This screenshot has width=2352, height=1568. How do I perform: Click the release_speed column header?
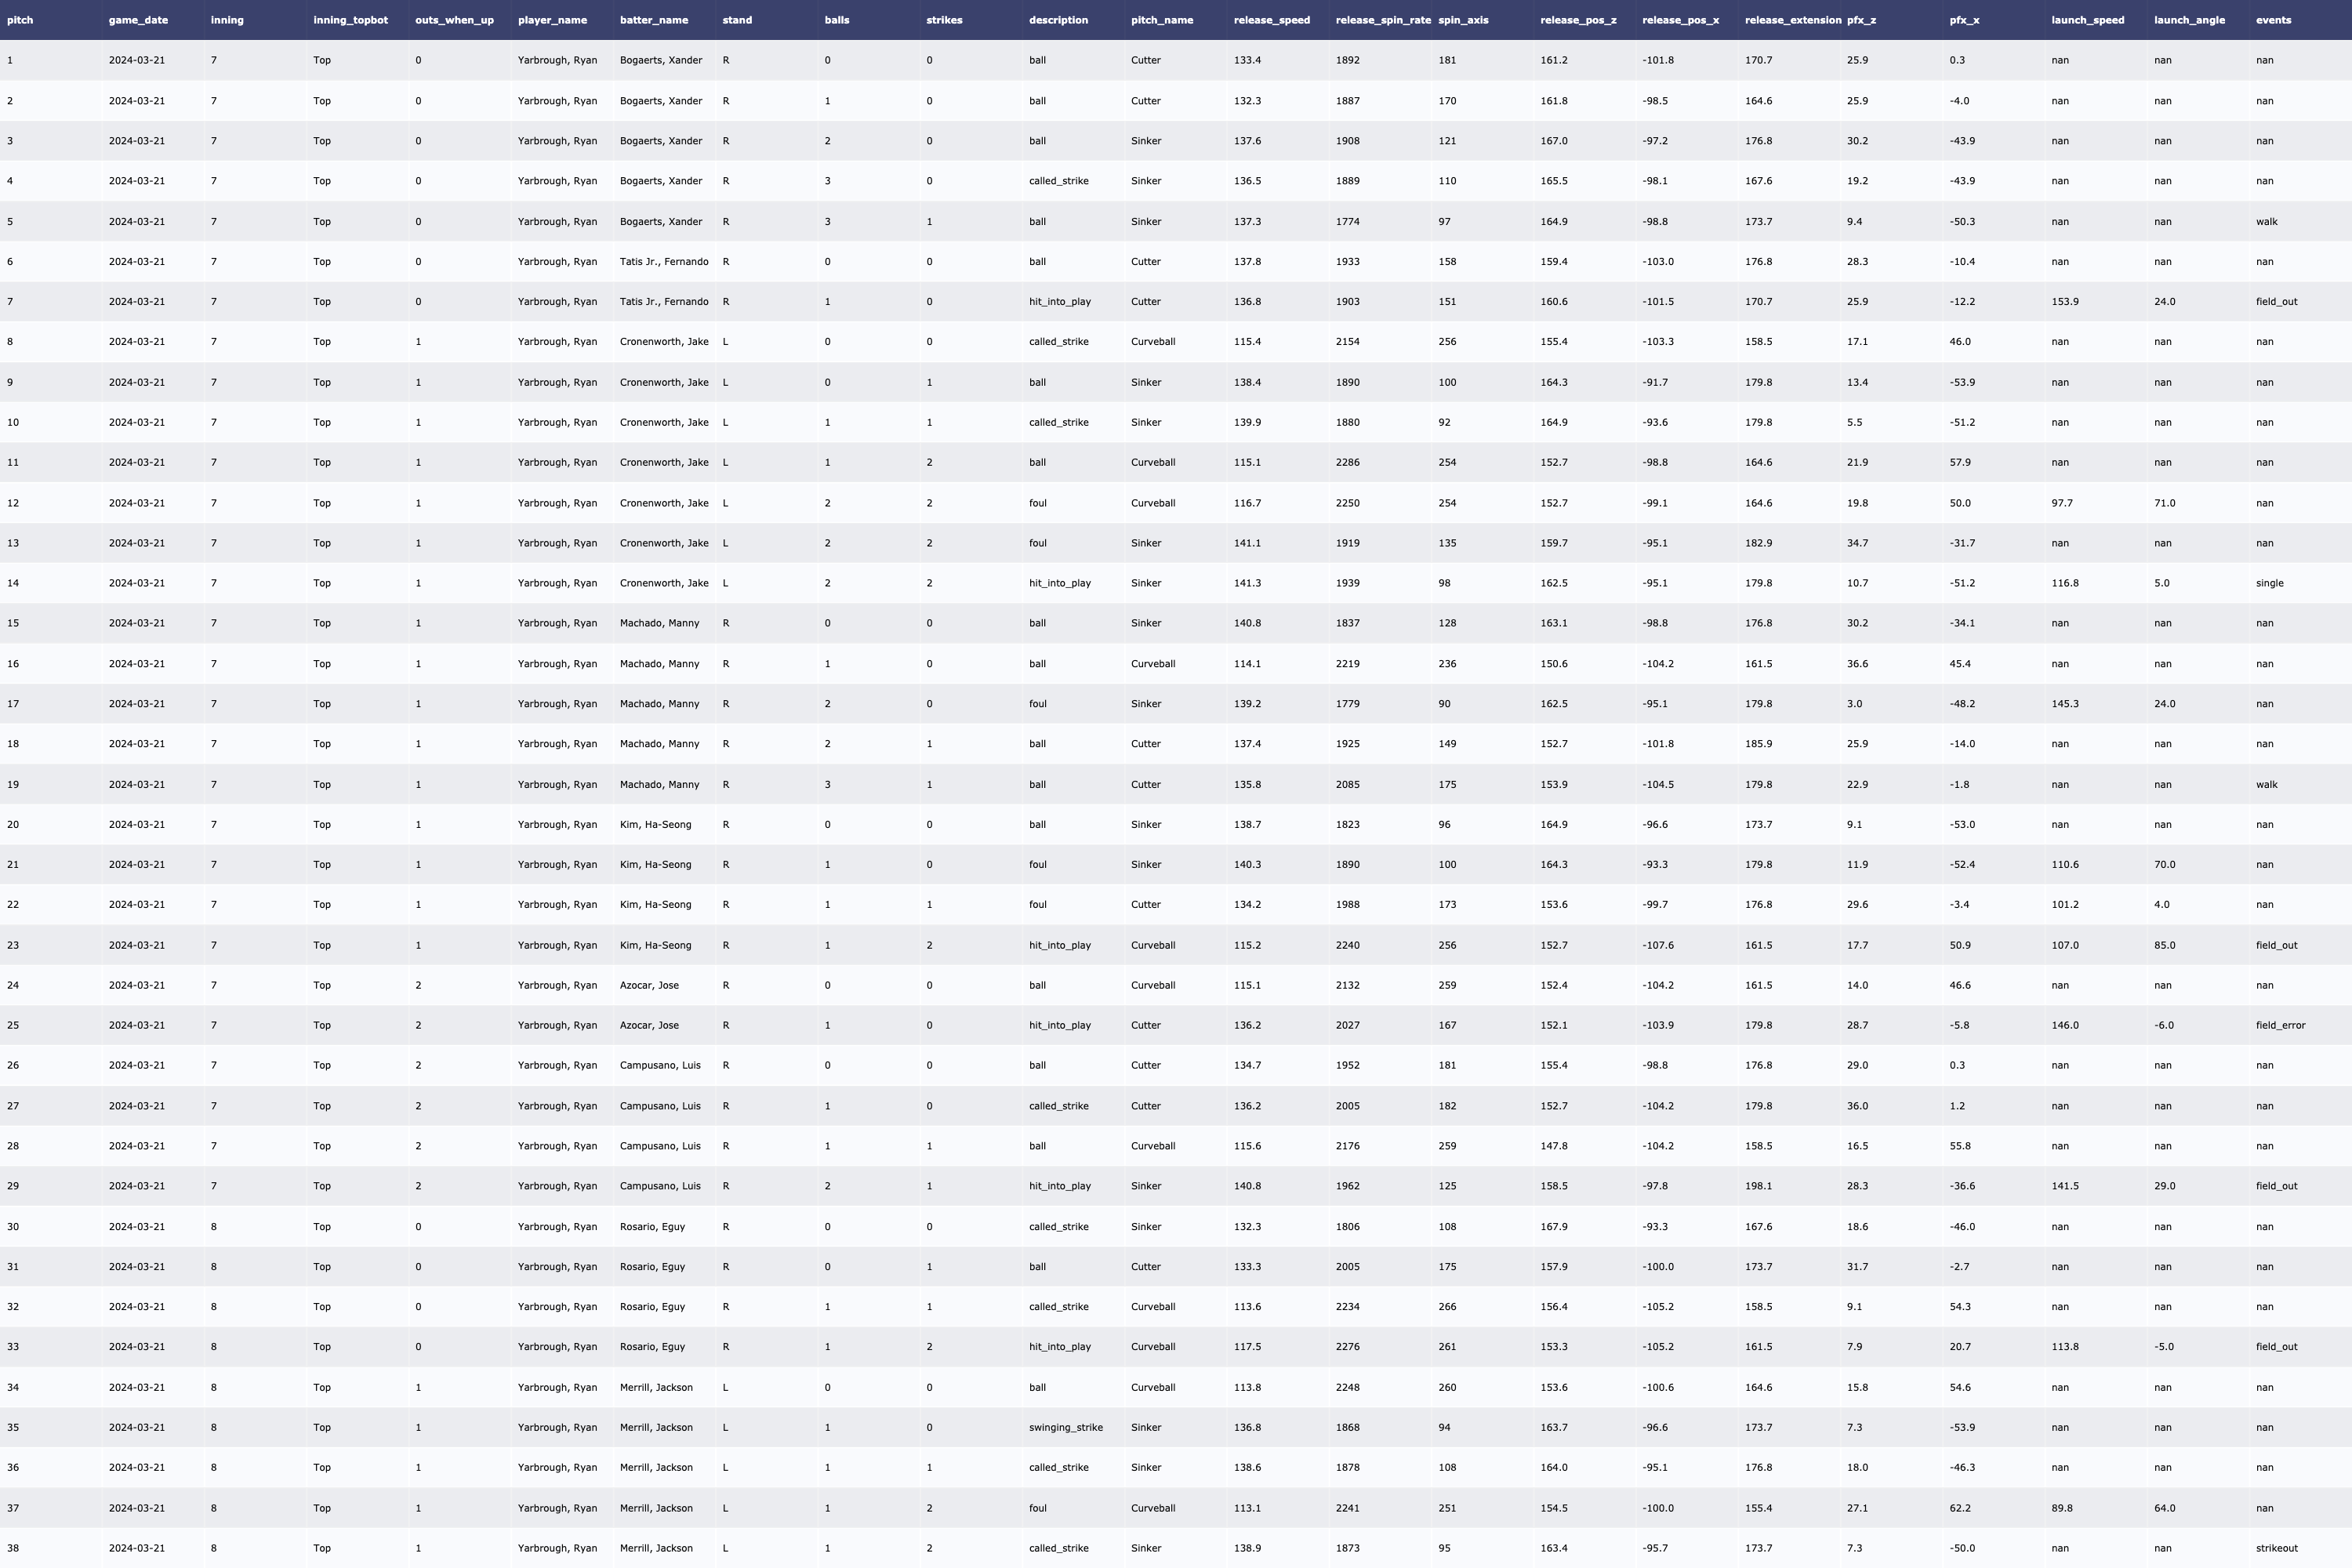tap(1271, 20)
